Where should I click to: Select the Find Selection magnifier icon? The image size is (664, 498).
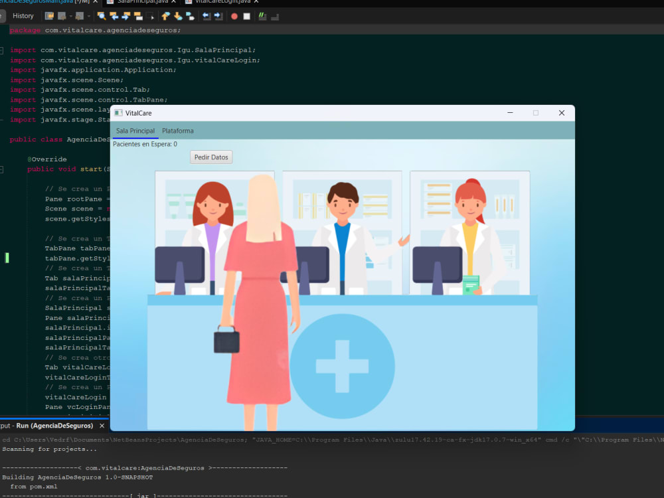(x=102, y=15)
